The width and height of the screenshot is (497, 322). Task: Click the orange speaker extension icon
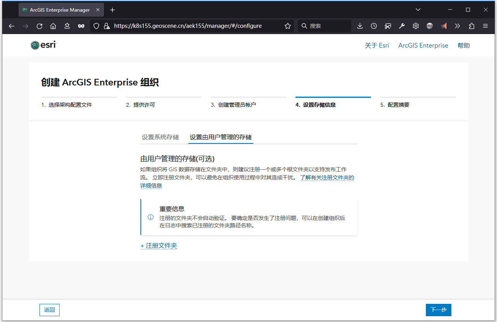click(x=444, y=26)
